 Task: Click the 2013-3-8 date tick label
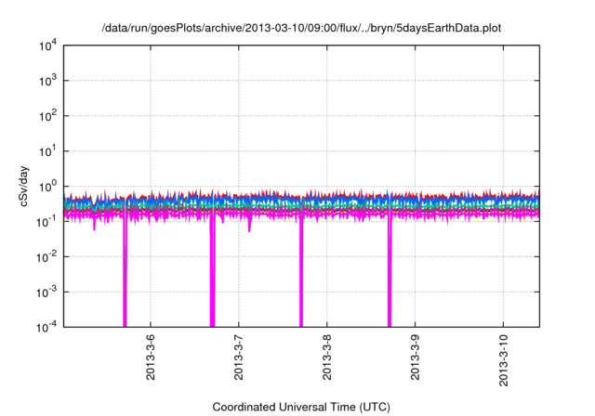pyautogui.click(x=326, y=357)
